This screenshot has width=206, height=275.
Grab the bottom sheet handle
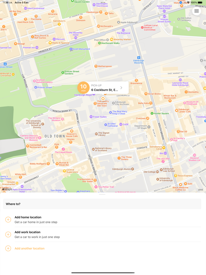102,194
